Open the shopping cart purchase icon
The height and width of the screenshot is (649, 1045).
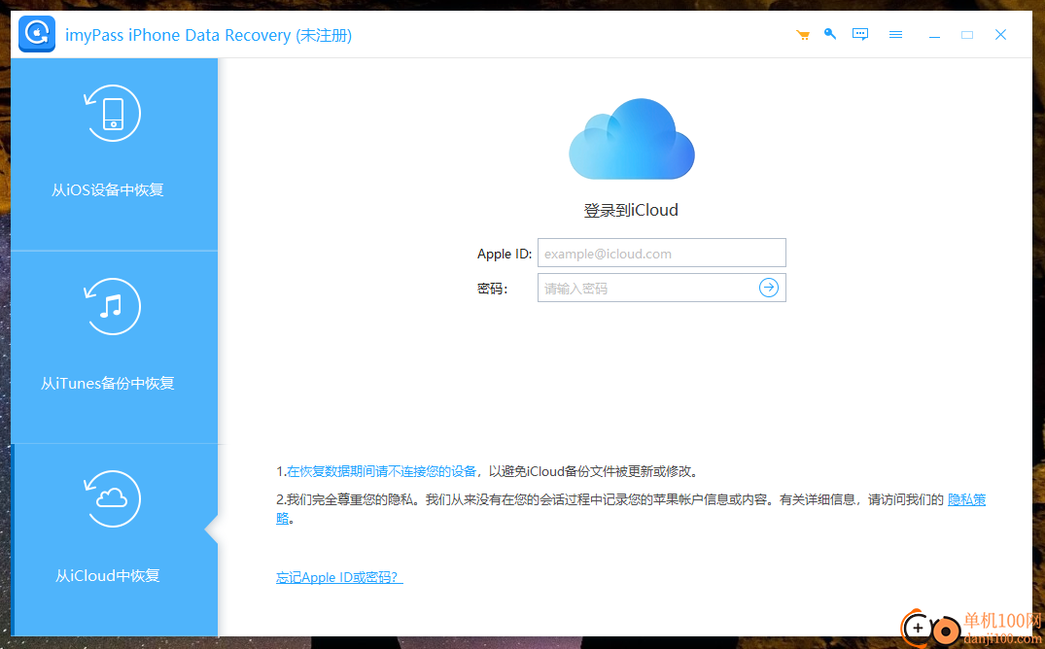tap(802, 35)
